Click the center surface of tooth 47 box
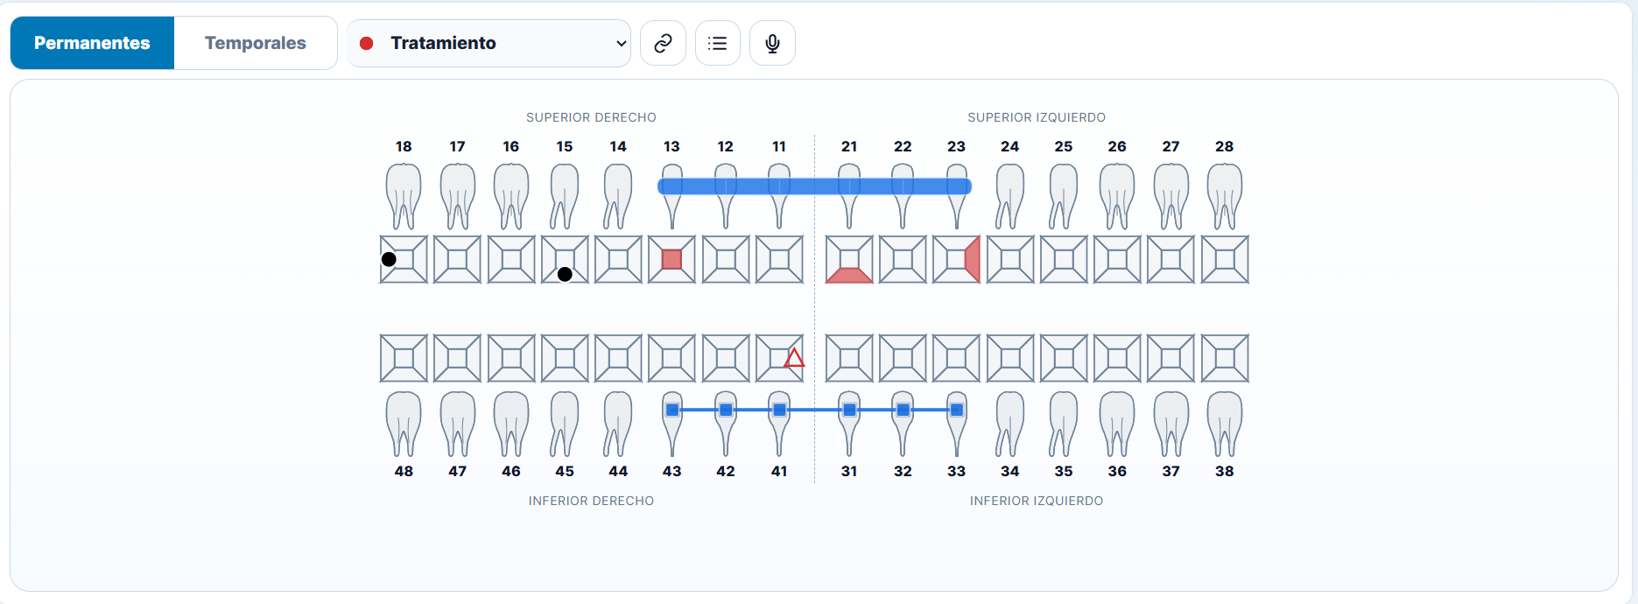The height and width of the screenshot is (604, 1638). [x=457, y=358]
